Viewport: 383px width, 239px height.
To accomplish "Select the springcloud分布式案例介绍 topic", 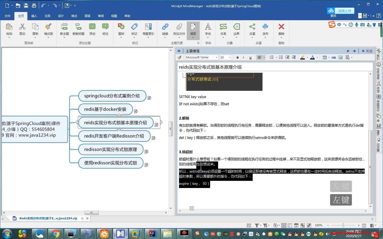I will tap(112, 96).
